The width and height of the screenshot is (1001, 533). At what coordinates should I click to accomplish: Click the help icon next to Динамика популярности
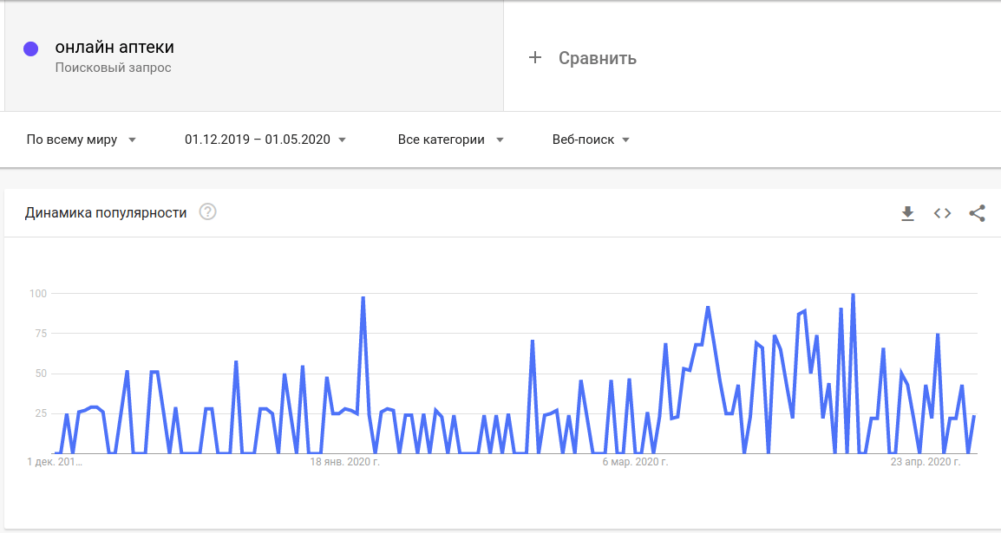tap(207, 212)
